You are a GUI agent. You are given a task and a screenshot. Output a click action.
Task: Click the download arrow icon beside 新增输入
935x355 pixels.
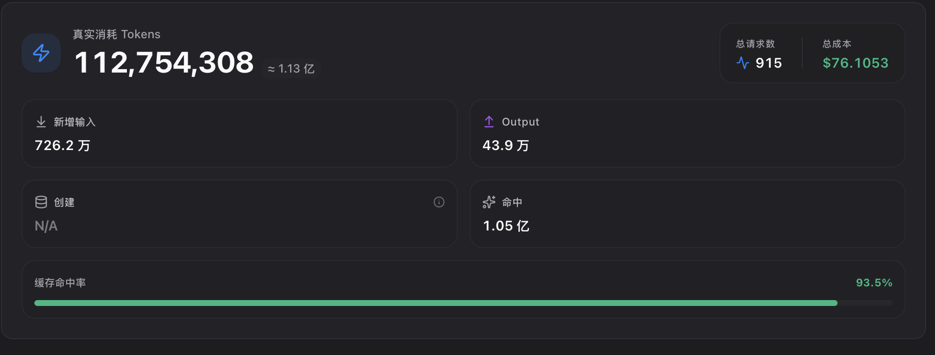(x=41, y=122)
